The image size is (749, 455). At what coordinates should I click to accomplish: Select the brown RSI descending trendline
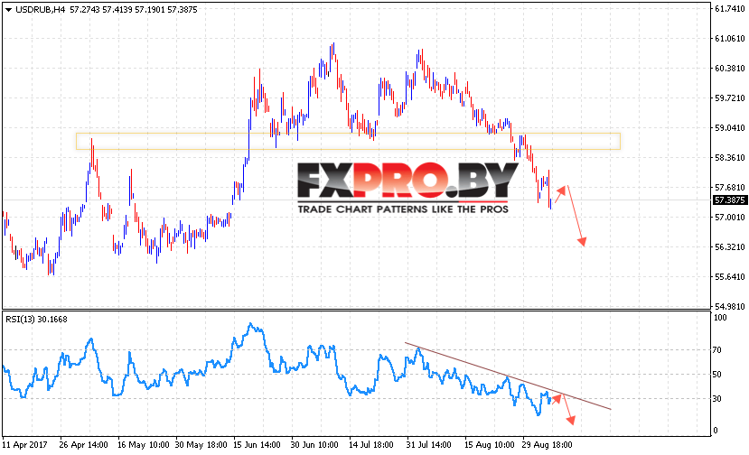click(508, 376)
